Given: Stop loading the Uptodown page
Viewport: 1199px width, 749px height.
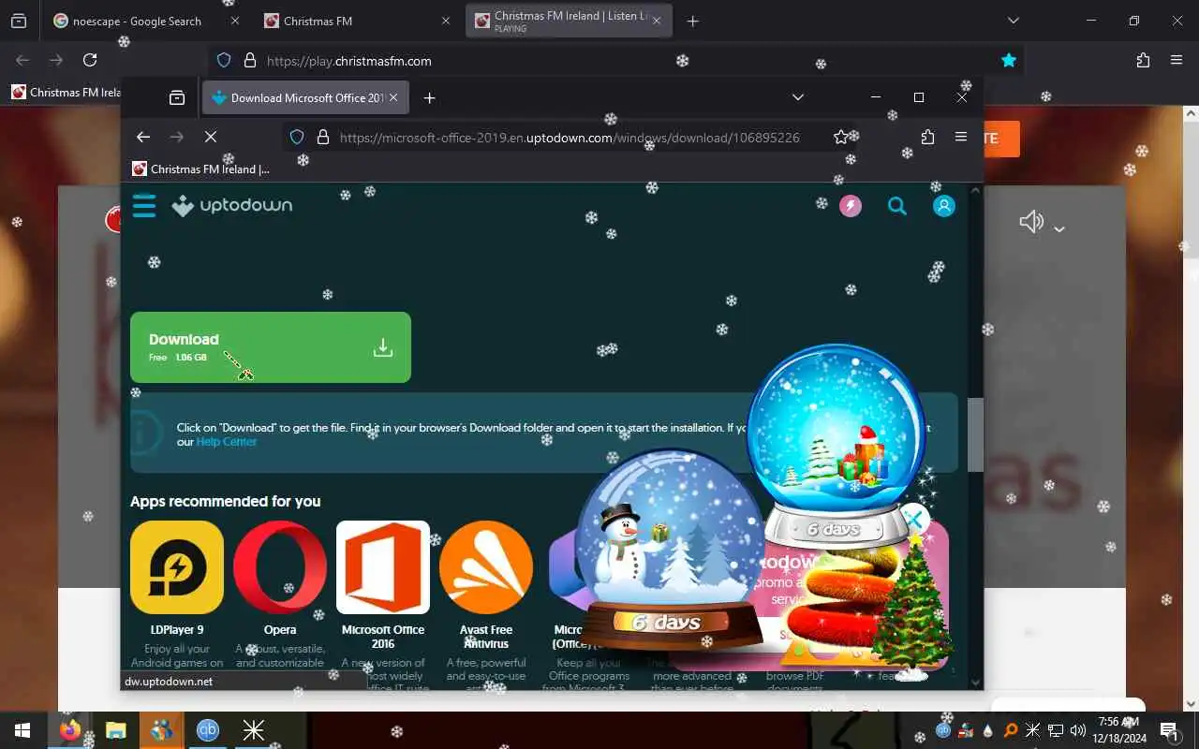Looking at the screenshot, I should click(211, 137).
